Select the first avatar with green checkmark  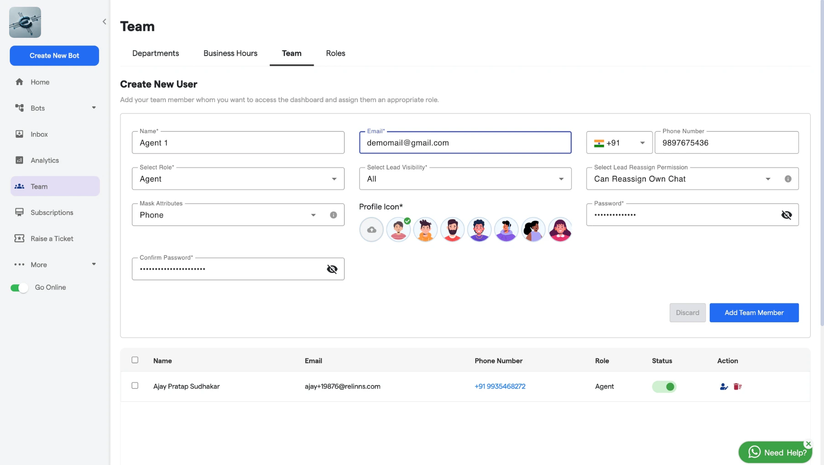point(398,229)
